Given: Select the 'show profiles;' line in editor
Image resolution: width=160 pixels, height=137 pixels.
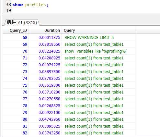Looking at the screenshot, I should pyautogui.click(x=30, y=5).
